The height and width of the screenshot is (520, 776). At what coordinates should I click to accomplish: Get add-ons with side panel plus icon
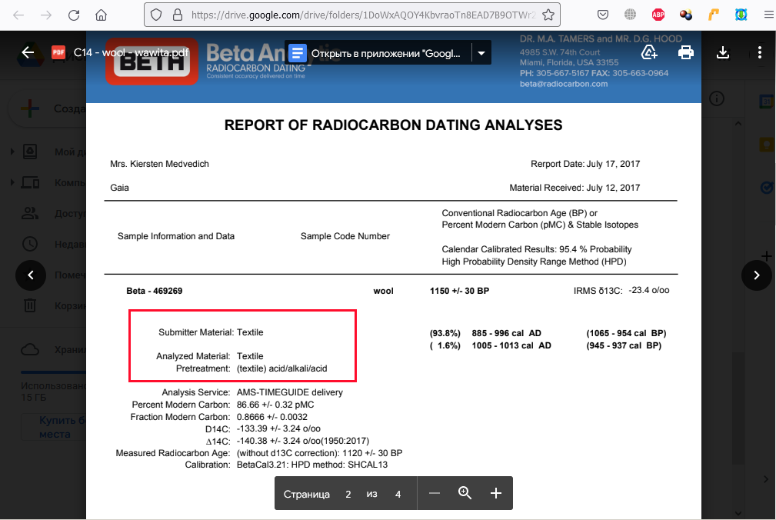(767, 256)
